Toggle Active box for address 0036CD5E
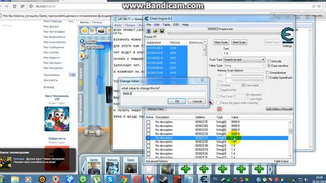Screen dimensions: 326x183 pos(148,142)
